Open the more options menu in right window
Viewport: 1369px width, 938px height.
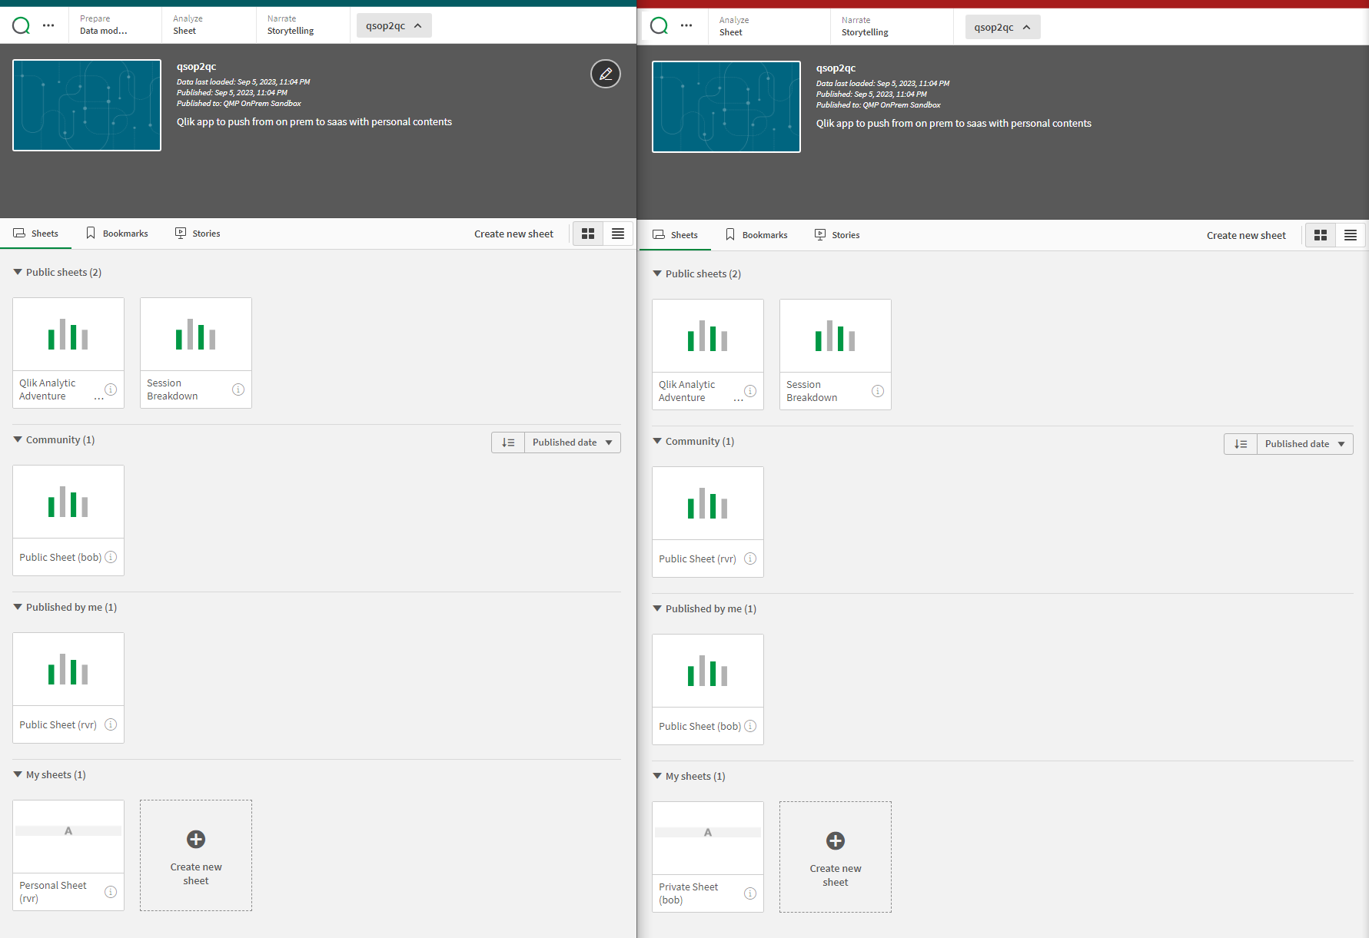pyautogui.click(x=686, y=27)
